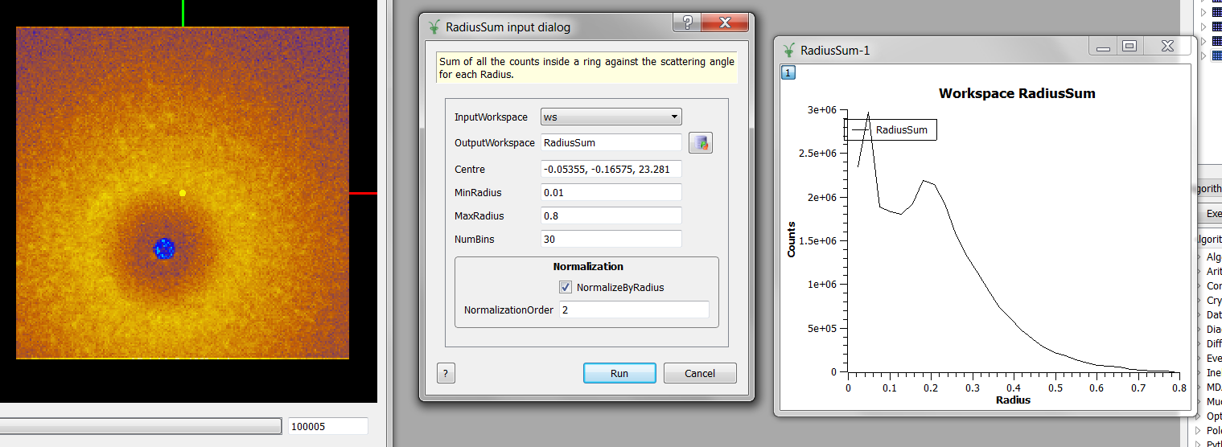Click the Run button
Image resolution: width=1222 pixels, height=447 pixels.
tap(619, 373)
